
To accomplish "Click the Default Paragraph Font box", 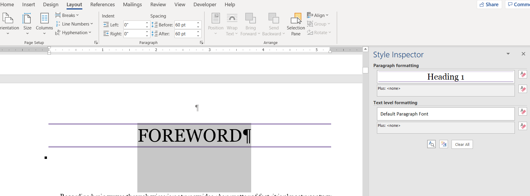I will (x=446, y=114).
